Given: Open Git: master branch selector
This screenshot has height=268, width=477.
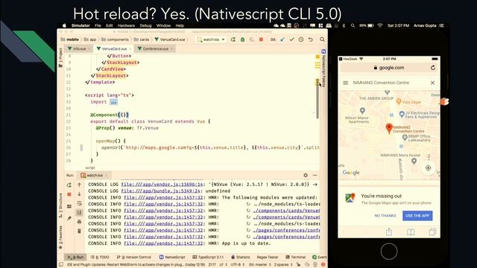Looking at the screenshot, I should point(260,265).
